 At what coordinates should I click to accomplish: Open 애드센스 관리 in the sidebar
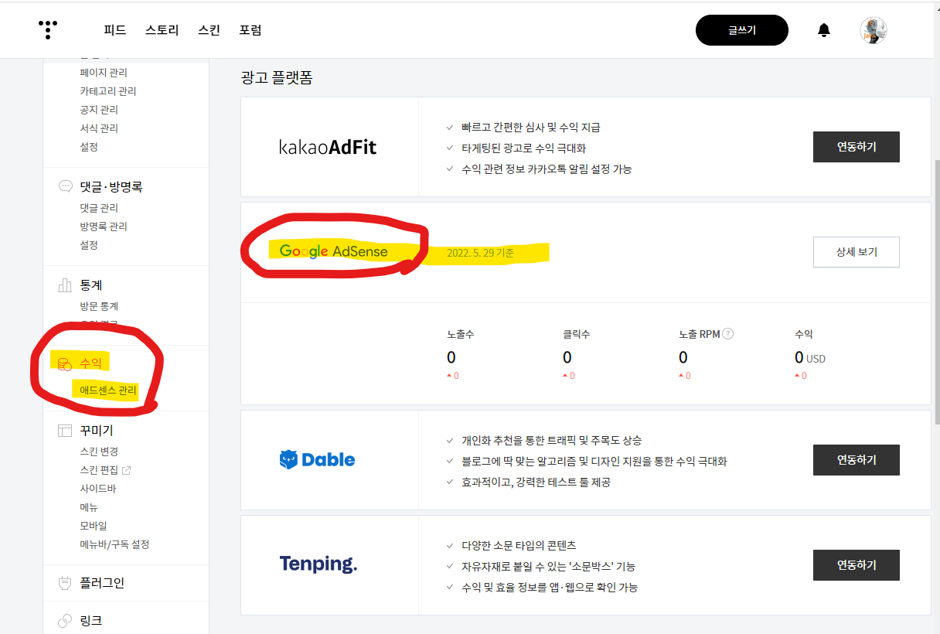pos(108,390)
